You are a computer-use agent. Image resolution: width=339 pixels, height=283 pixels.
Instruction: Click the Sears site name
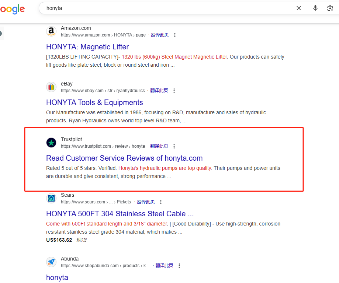(68, 195)
